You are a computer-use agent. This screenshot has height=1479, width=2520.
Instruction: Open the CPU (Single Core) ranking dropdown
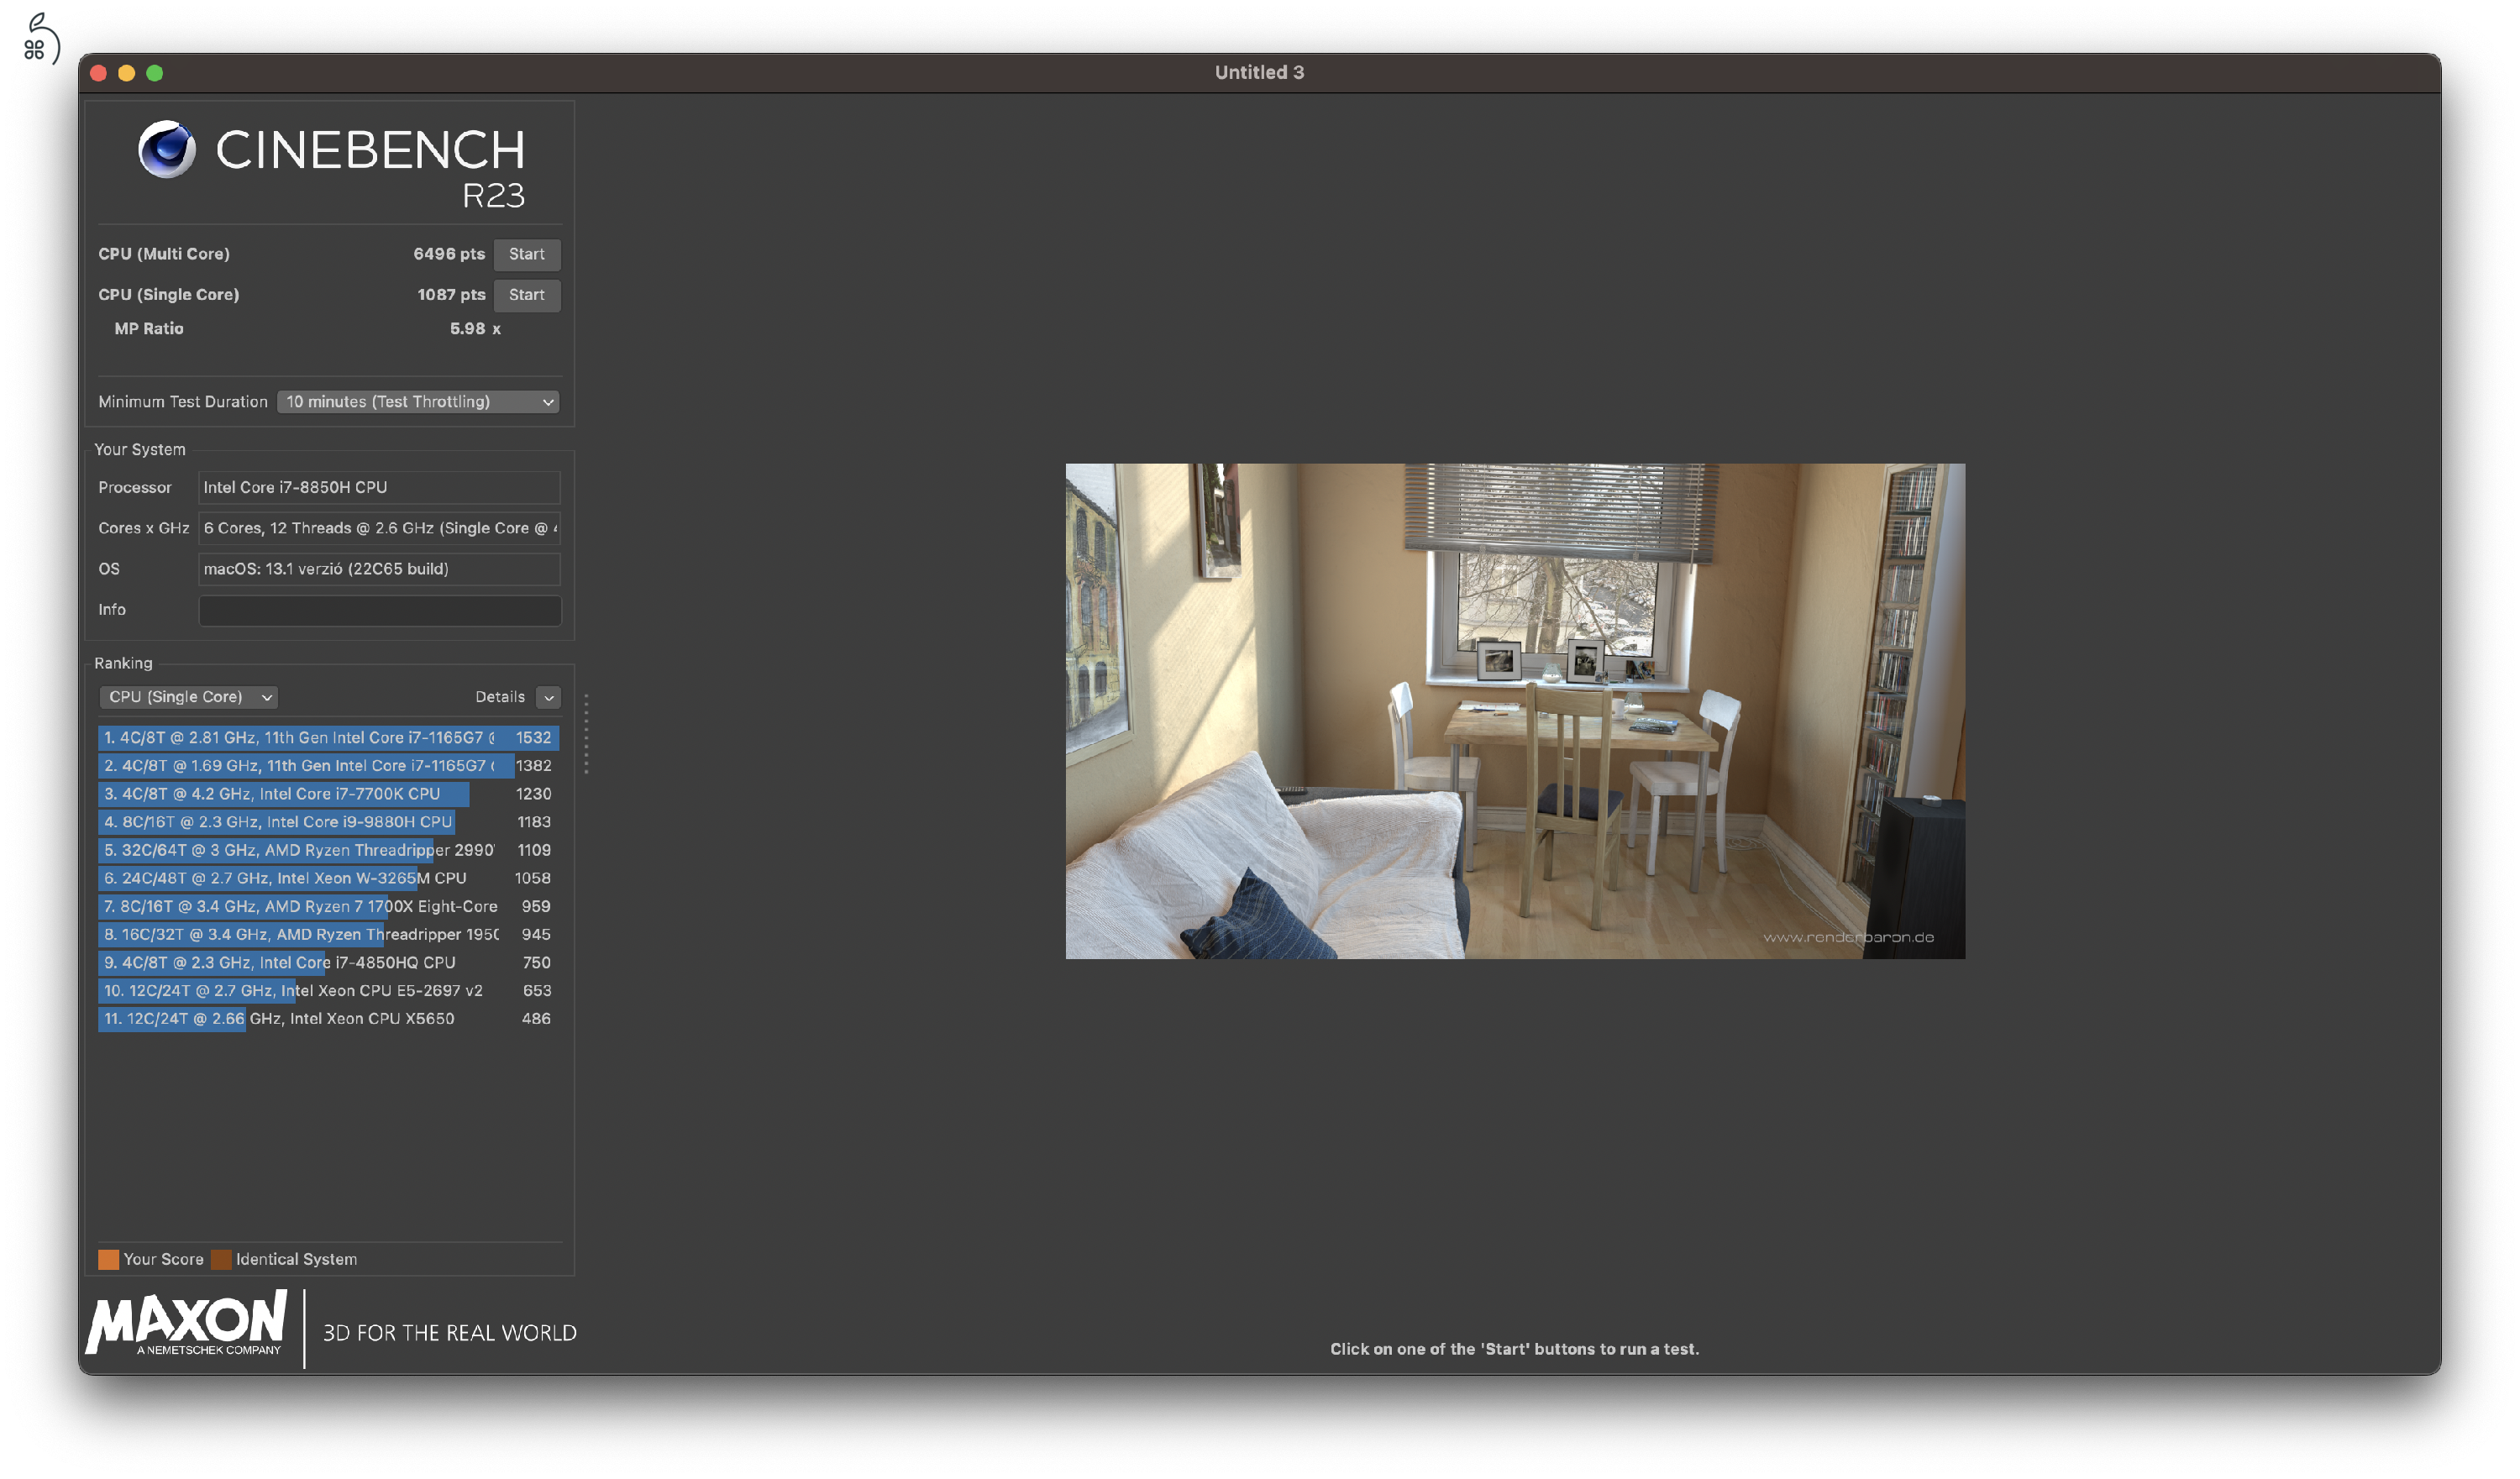coord(188,697)
